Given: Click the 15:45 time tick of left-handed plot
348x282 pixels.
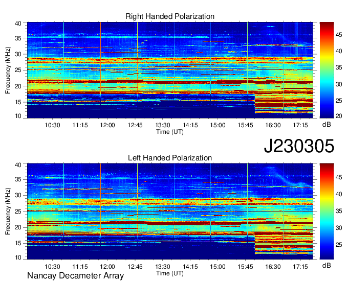Looking at the screenshot, I should point(246,267).
